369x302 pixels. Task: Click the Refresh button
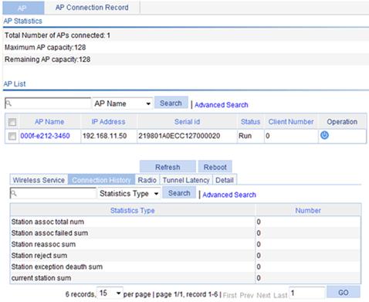click(168, 167)
